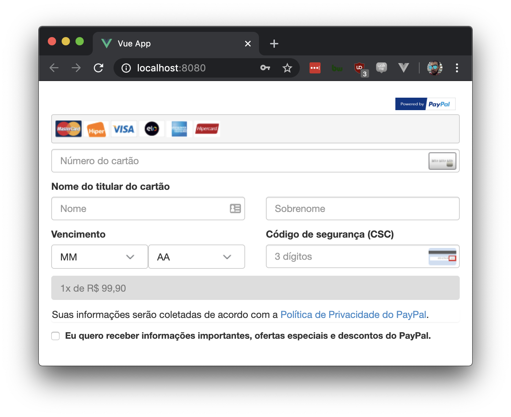511x417 pixels.
Task: Open the red LastPass extension icon
Action: pyautogui.click(x=315, y=68)
